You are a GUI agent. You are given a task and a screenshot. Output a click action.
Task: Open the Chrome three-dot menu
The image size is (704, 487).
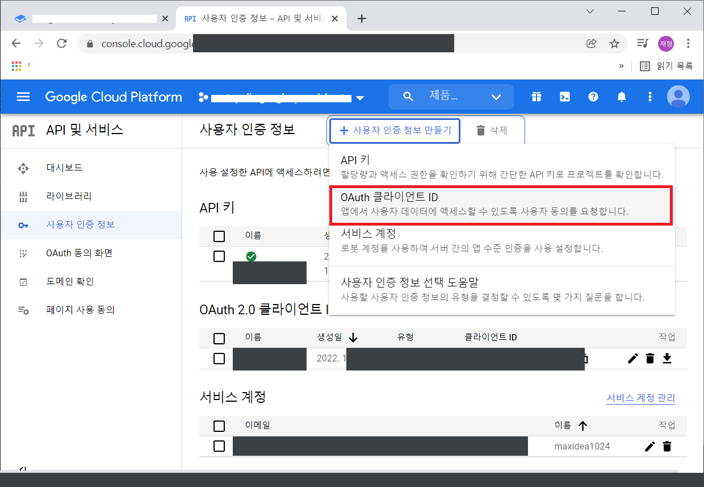pos(689,44)
